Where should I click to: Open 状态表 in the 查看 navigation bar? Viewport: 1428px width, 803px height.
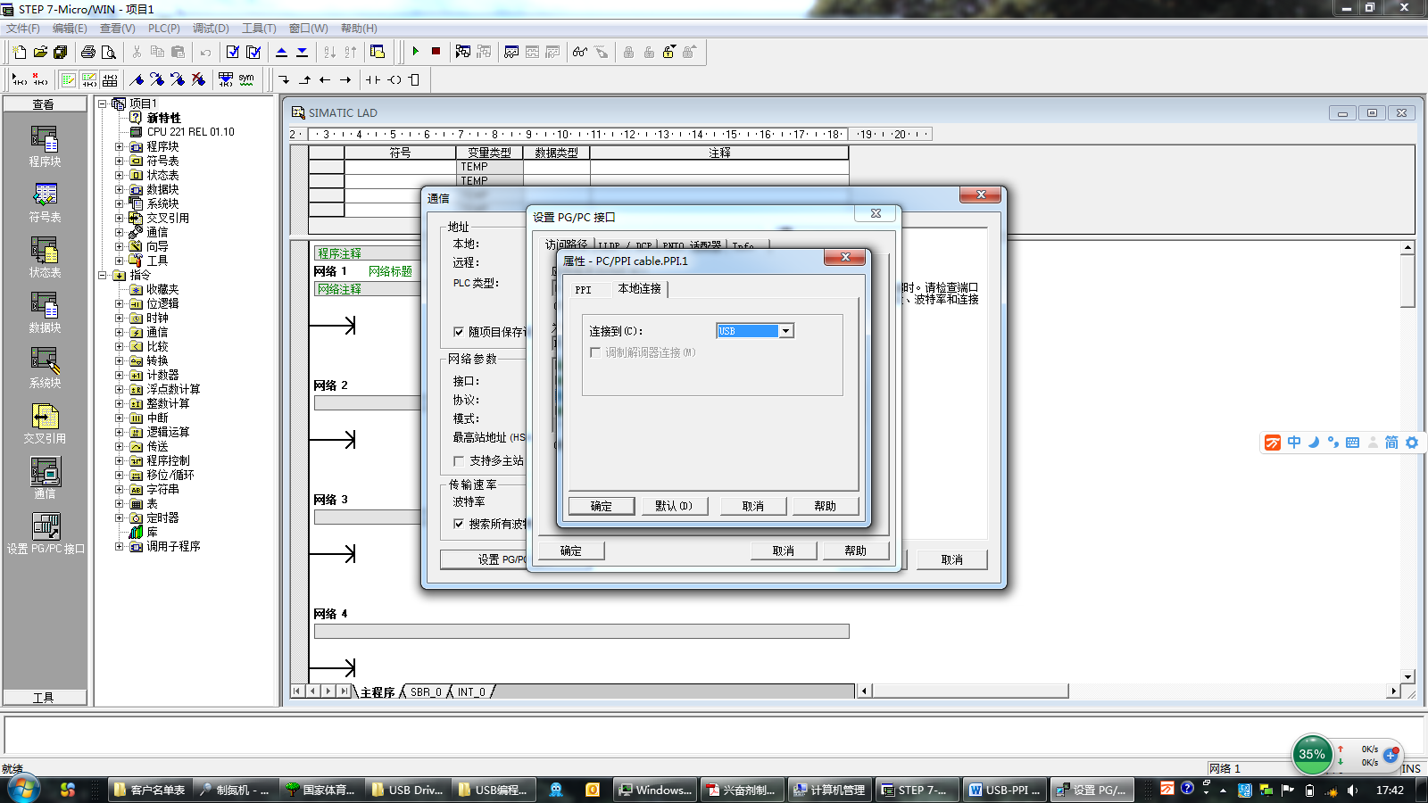click(x=45, y=258)
